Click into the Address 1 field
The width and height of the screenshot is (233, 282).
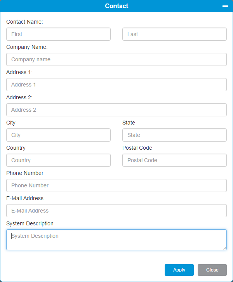(x=116, y=85)
